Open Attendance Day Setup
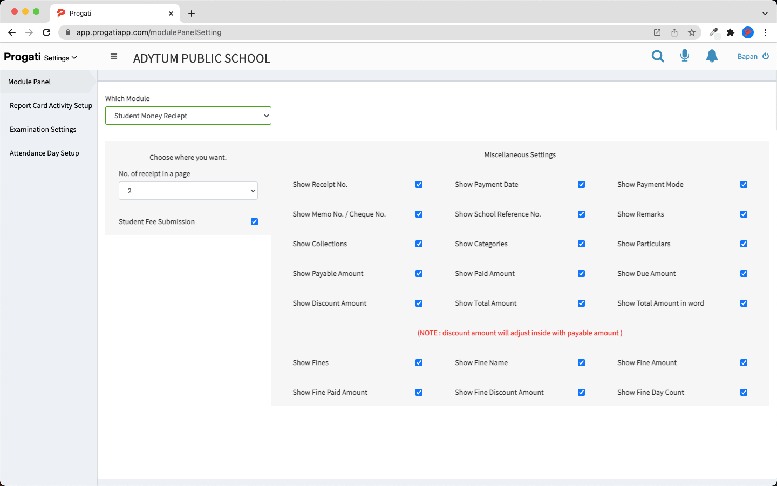 point(44,153)
